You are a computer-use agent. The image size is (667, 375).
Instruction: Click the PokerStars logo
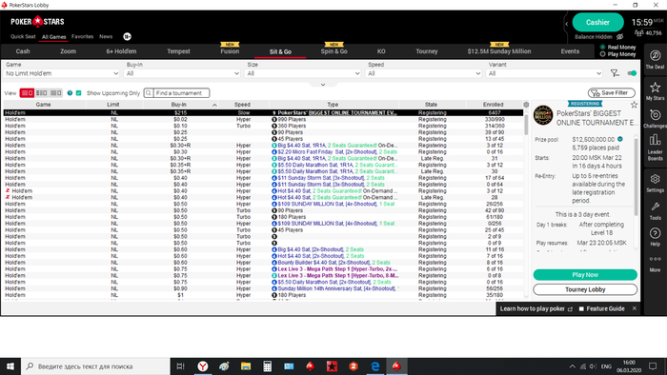coord(37,21)
